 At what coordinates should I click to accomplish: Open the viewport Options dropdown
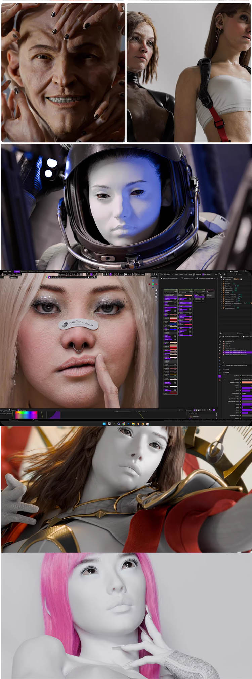coord(153,277)
